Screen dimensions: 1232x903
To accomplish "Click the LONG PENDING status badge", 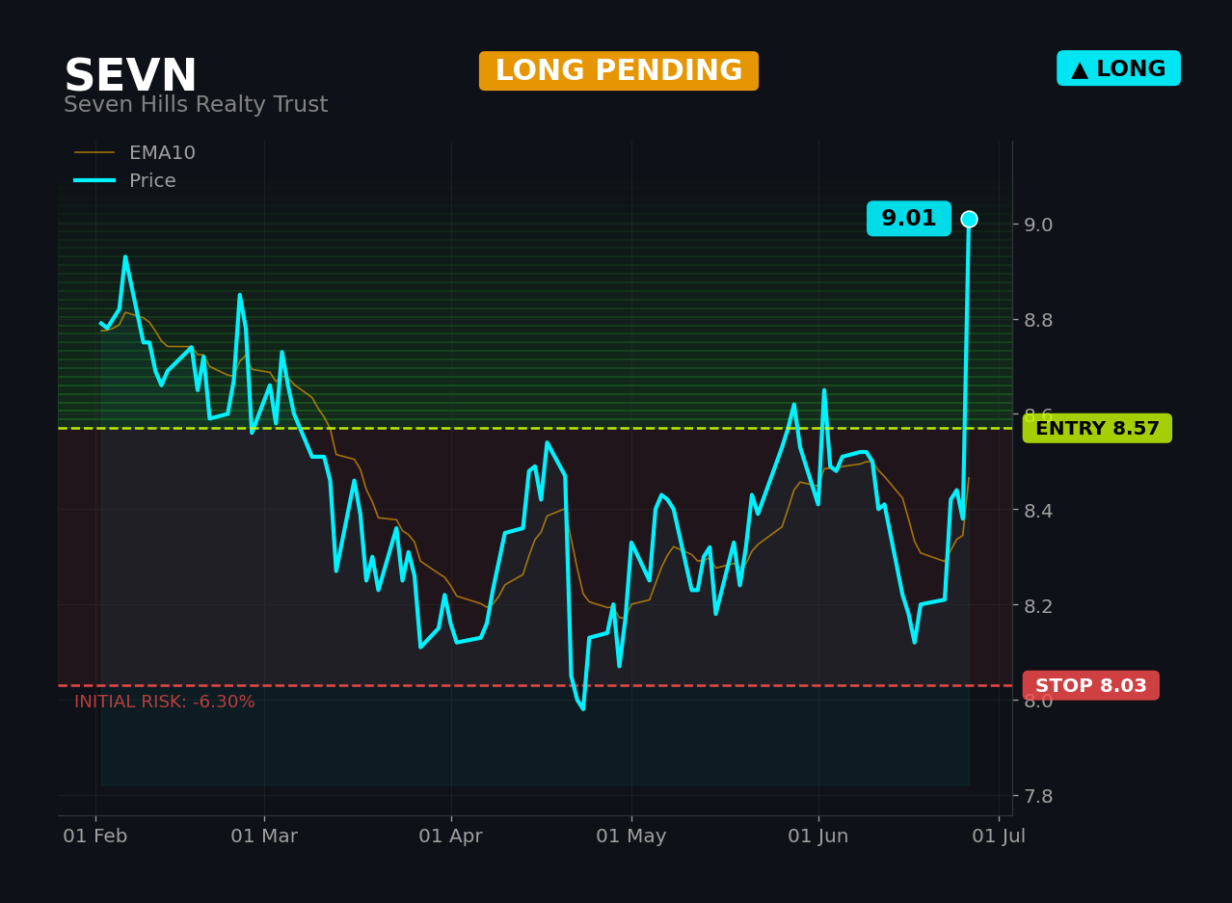I will click(x=619, y=71).
